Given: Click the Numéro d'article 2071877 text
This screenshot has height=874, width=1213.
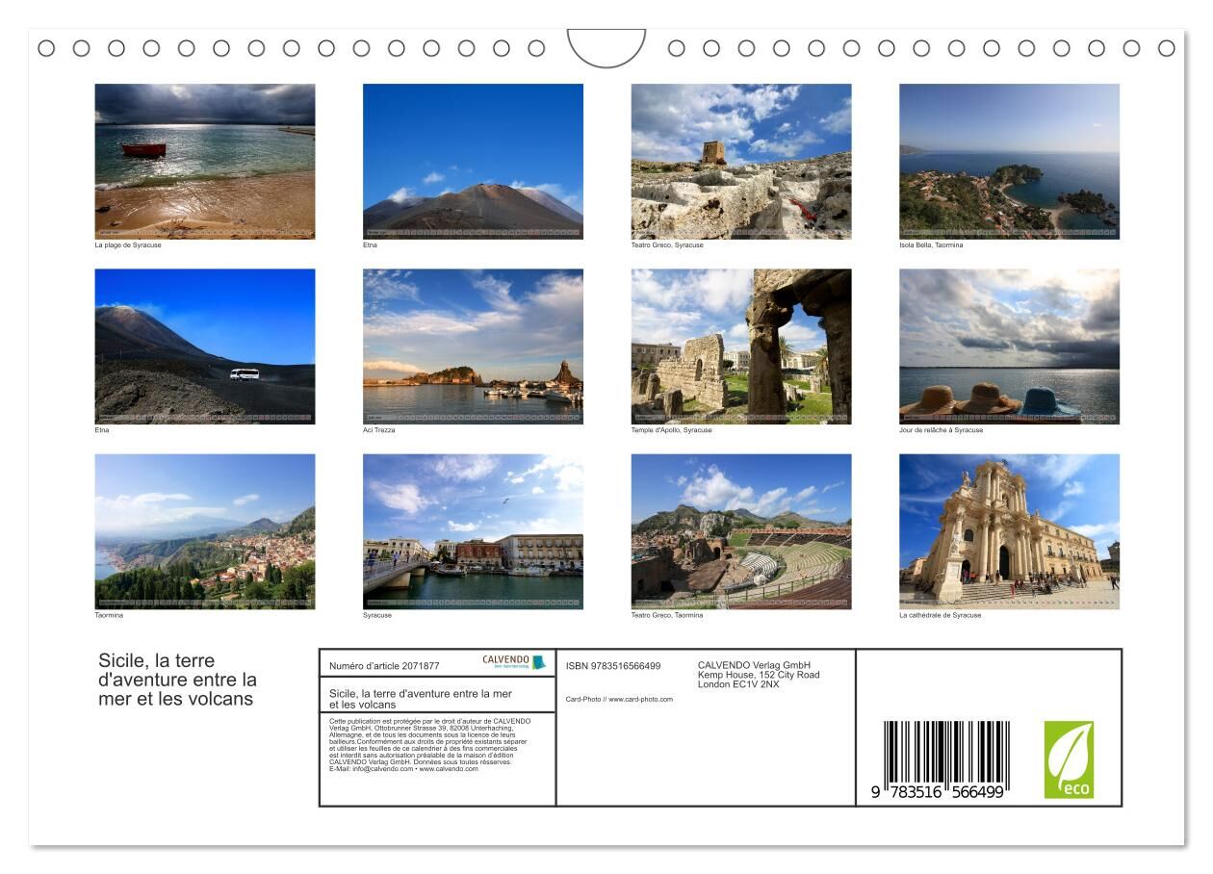Looking at the screenshot, I should [384, 666].
